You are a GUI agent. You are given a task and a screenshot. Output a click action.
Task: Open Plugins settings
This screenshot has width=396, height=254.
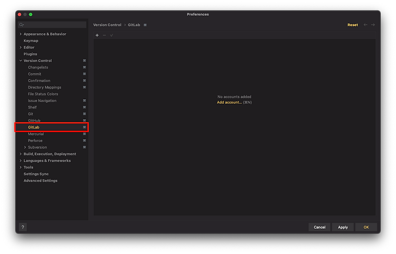[30, 54]
